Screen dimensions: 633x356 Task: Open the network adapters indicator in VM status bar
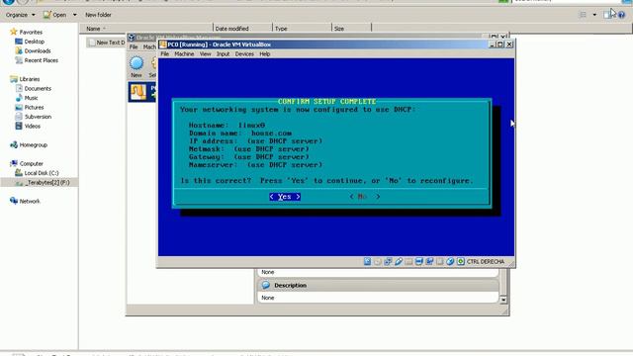(388, 261)
